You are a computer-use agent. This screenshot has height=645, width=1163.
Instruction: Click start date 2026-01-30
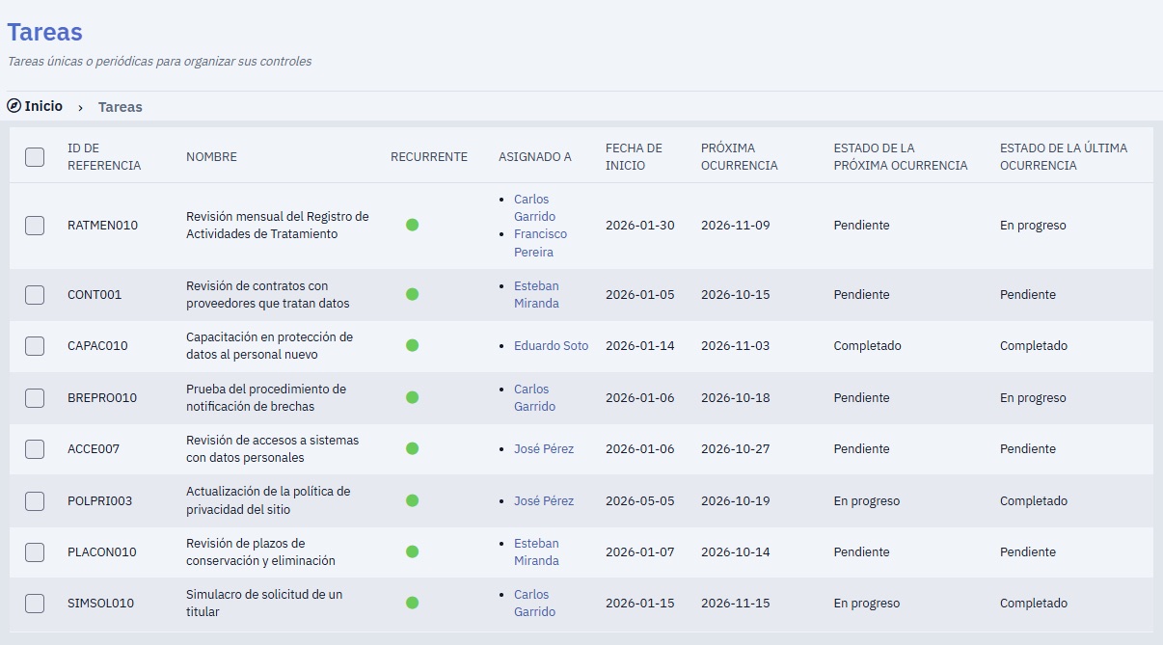(x=640, y=225)
